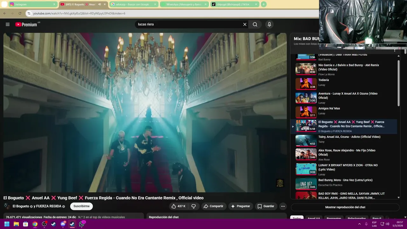Image resolution: width=407 pixels, height=229 pixels.
Task: Open the Preguntar AI button
Action: (x=240, y=206)
